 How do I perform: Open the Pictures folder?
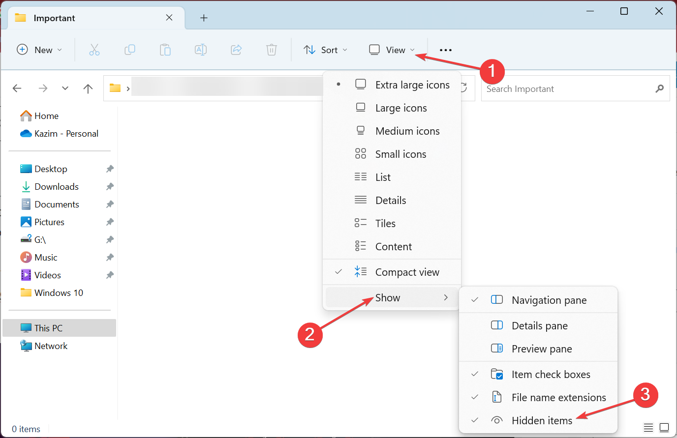pos(42,222)
